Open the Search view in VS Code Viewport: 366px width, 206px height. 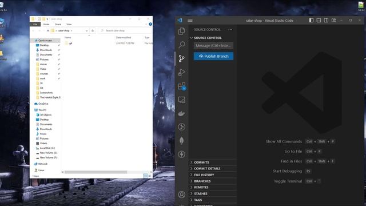pyautogui.click(x=182, y=45)
